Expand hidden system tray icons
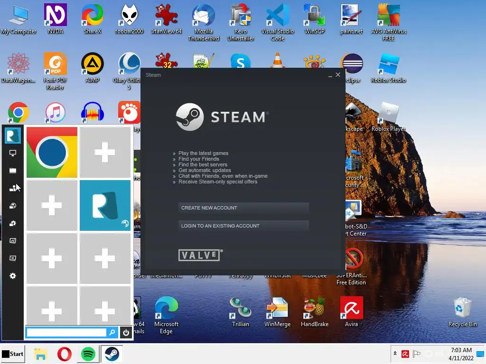The width and height of the screenshot is (486, 364). 395,354
